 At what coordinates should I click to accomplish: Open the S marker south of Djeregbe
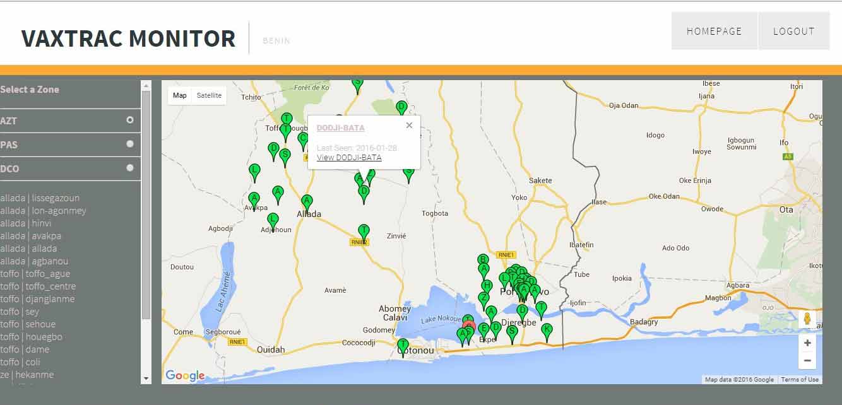point(512,333)
